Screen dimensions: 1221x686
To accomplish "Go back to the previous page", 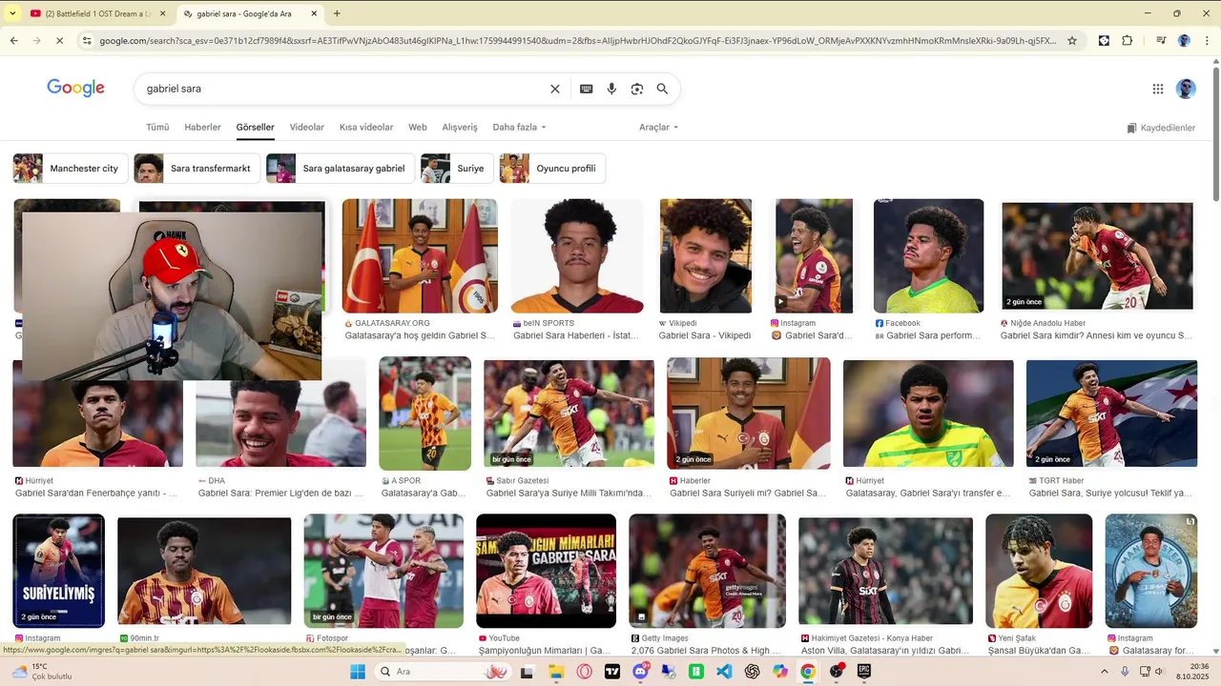I will [13, 41].
